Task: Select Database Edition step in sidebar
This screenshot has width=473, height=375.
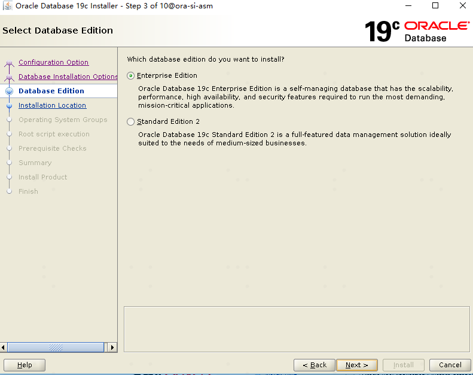Action: coord(51,91)
